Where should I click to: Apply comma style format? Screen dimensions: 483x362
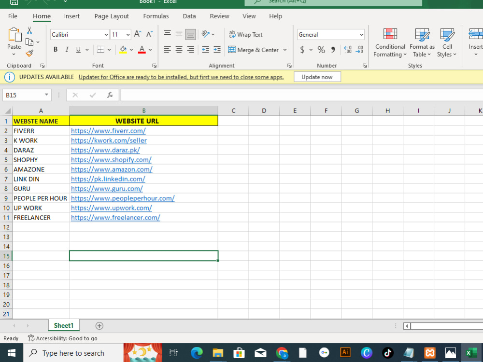click(333, 50)
